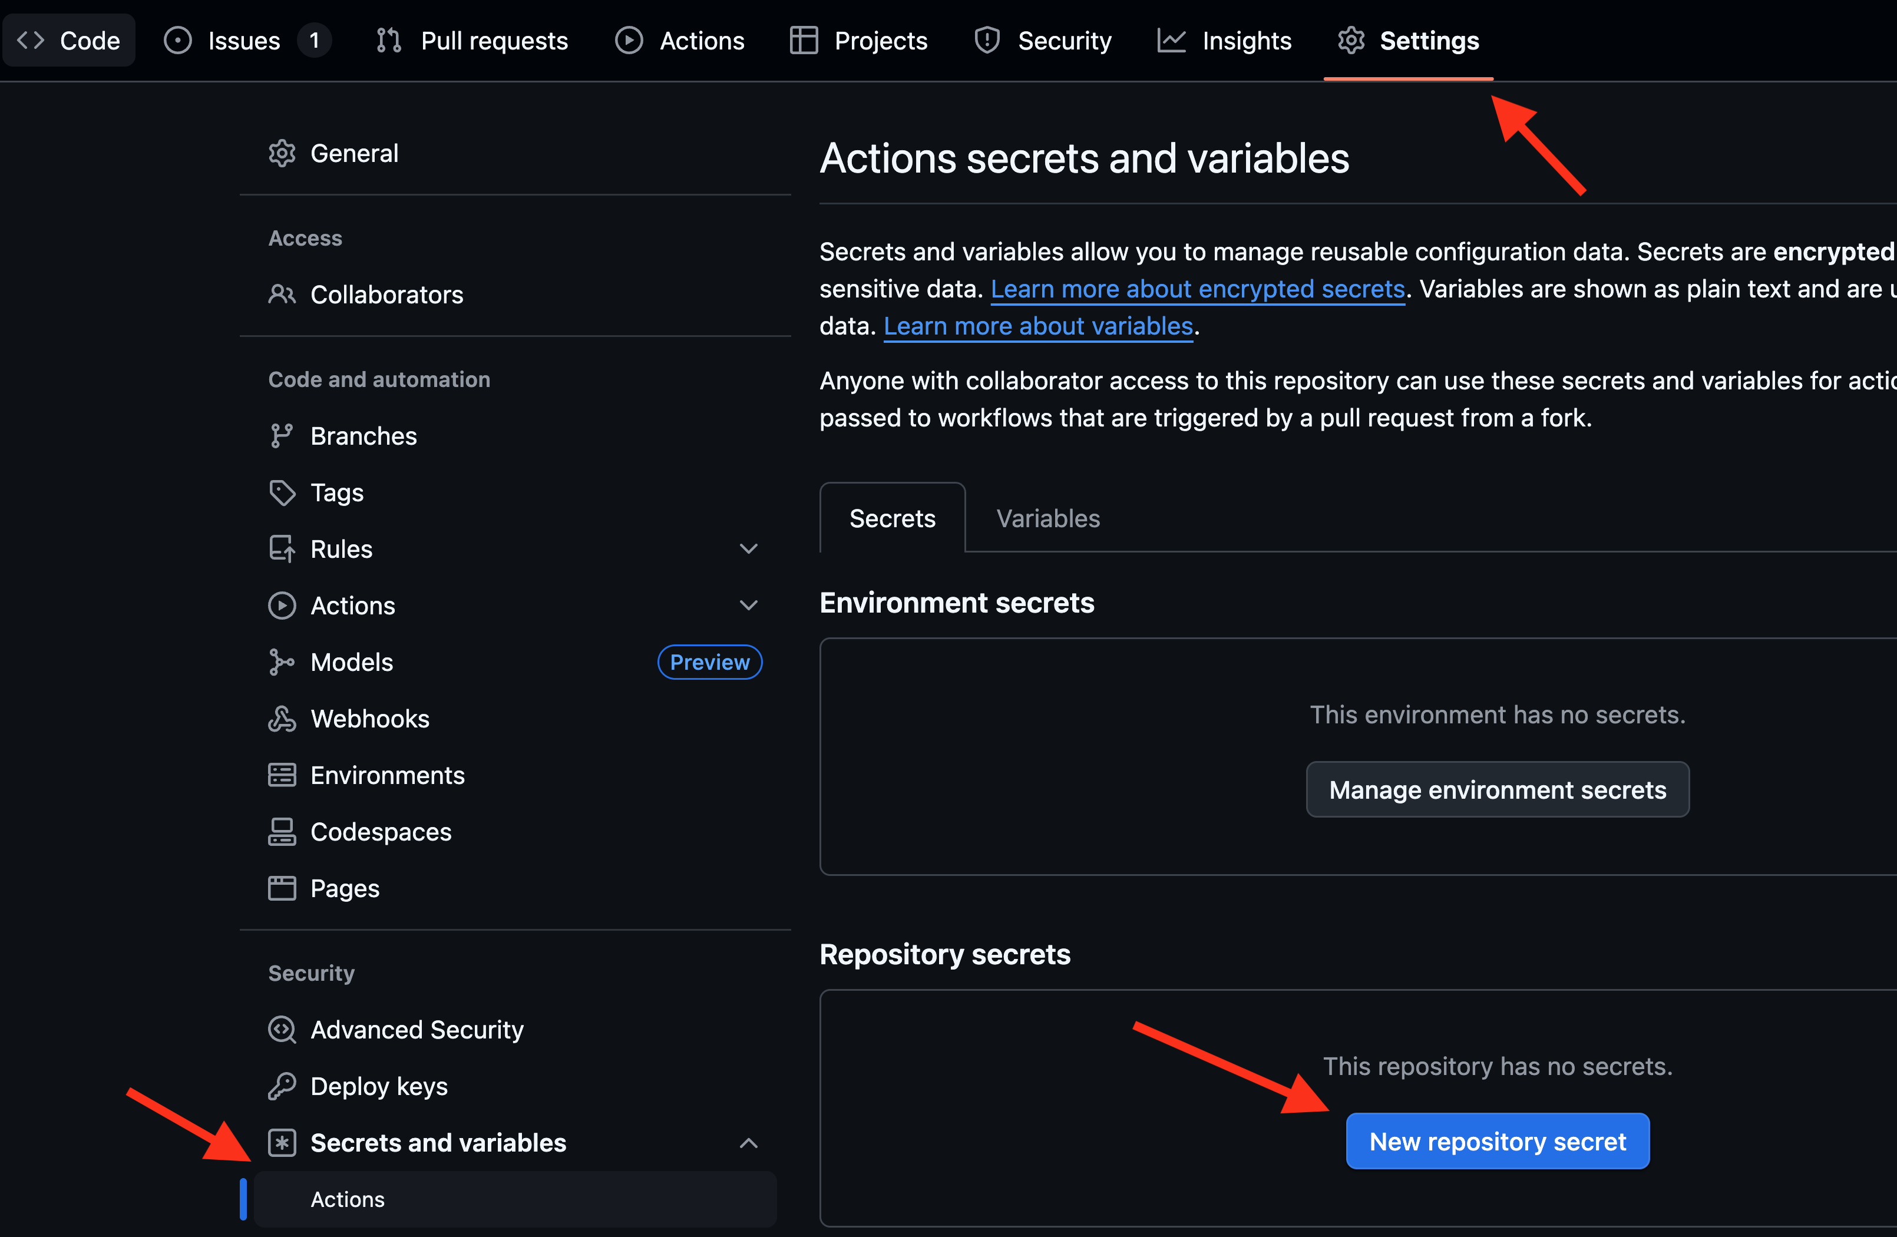
Task: Open the Insights graph icon
Action: pyautogui.click(x=1171, y=40)
